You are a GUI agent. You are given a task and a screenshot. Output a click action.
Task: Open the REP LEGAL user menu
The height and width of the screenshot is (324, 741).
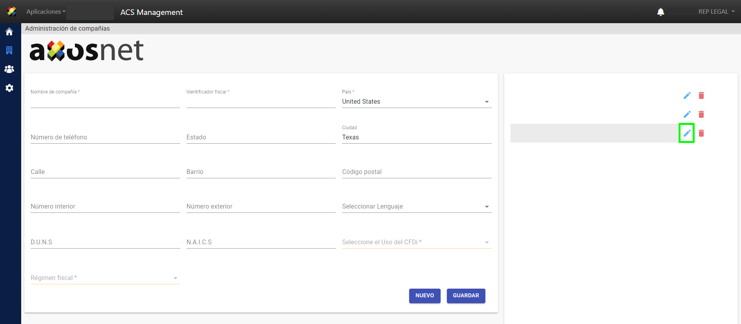(716, 12)
